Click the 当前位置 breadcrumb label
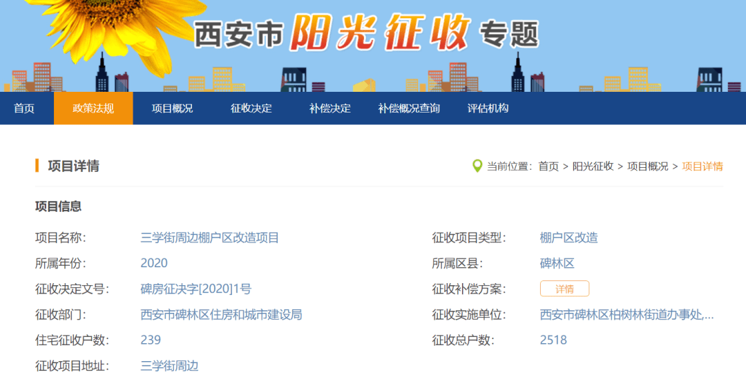Screen dimensions: 746x377 (x=509, y=166)
